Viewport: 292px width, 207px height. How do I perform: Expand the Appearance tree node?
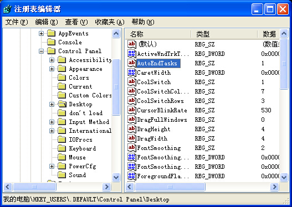tap(52, 69)
